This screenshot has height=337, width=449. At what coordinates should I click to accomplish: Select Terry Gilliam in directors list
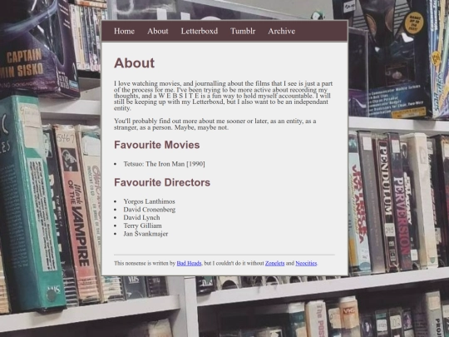click(x=143, y=225)
